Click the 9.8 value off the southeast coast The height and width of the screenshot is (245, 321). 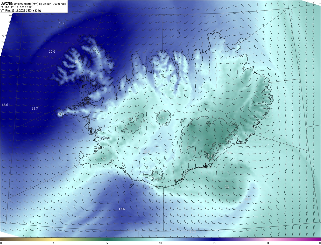(x=229, y=153)
